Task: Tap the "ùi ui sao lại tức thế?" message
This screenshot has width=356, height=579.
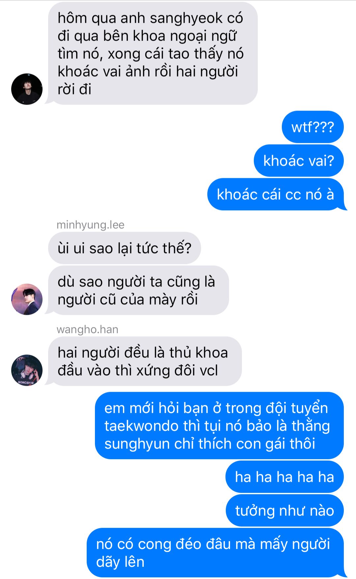Action: (x=124, y=248)
